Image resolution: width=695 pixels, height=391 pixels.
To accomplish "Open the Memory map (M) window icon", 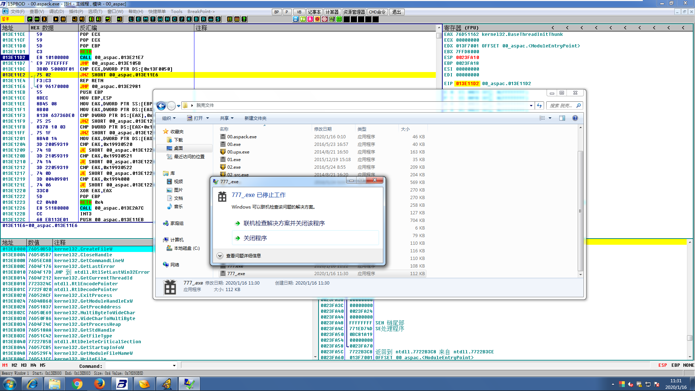I will point(146,19).
